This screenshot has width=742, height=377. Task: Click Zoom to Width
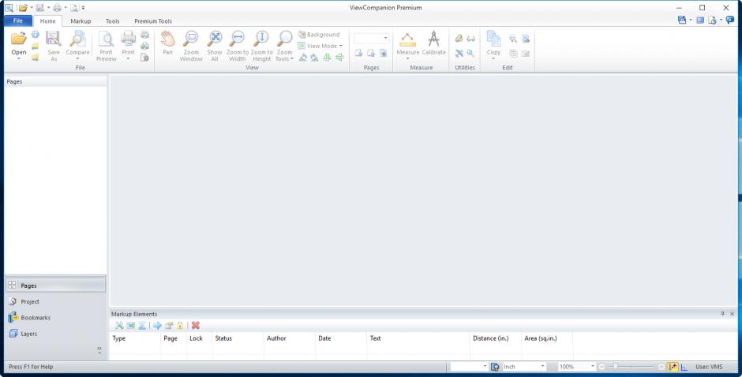tap(238, 46)
